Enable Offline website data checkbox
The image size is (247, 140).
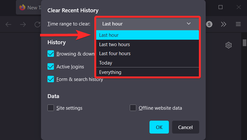tap(133, 108)
